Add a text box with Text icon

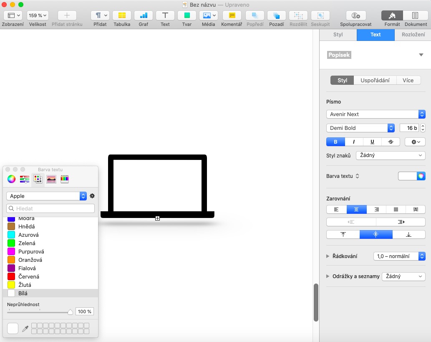coord(165,15)
